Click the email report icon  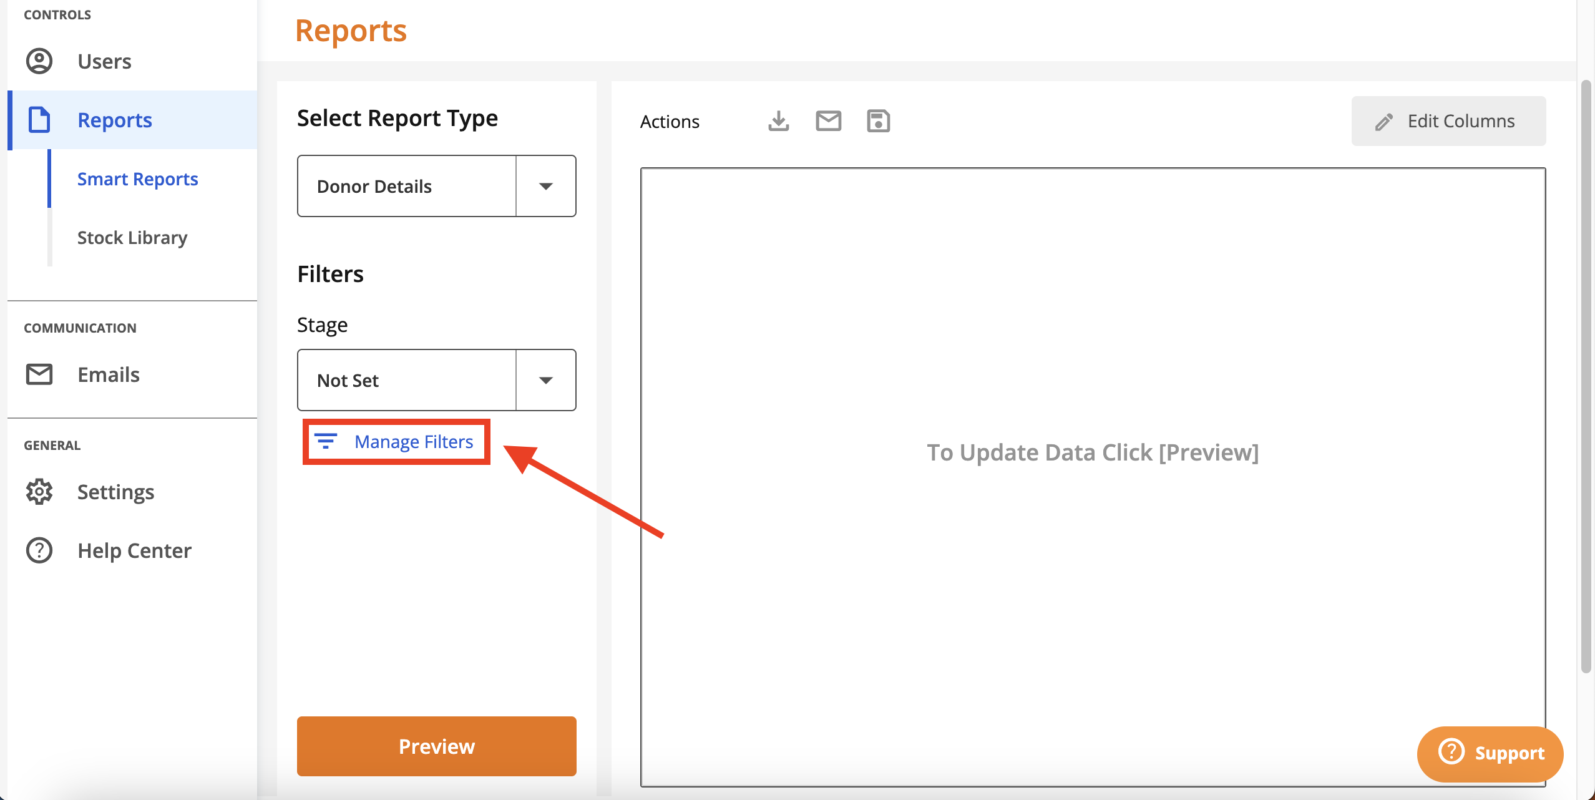828,121
